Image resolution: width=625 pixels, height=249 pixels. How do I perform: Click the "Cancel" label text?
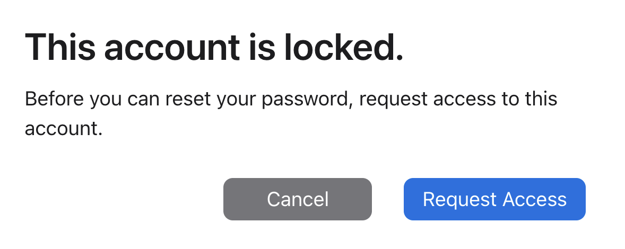297,199
